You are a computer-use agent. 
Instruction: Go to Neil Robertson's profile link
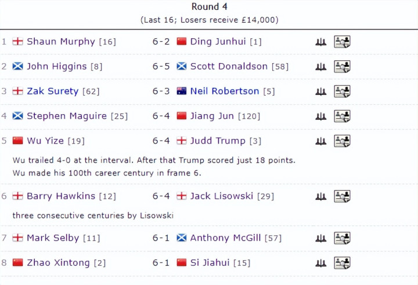[x=225, y=91]
